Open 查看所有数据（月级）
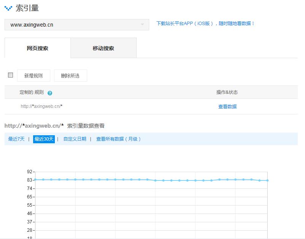The height and width of the screenshot is (239, 305). click(120, 139)
